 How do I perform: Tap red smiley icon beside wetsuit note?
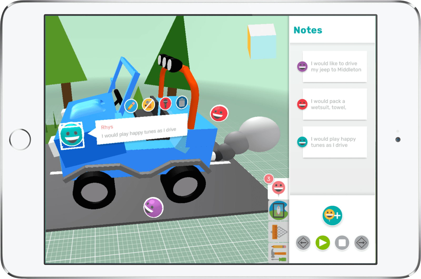[302, 104]
